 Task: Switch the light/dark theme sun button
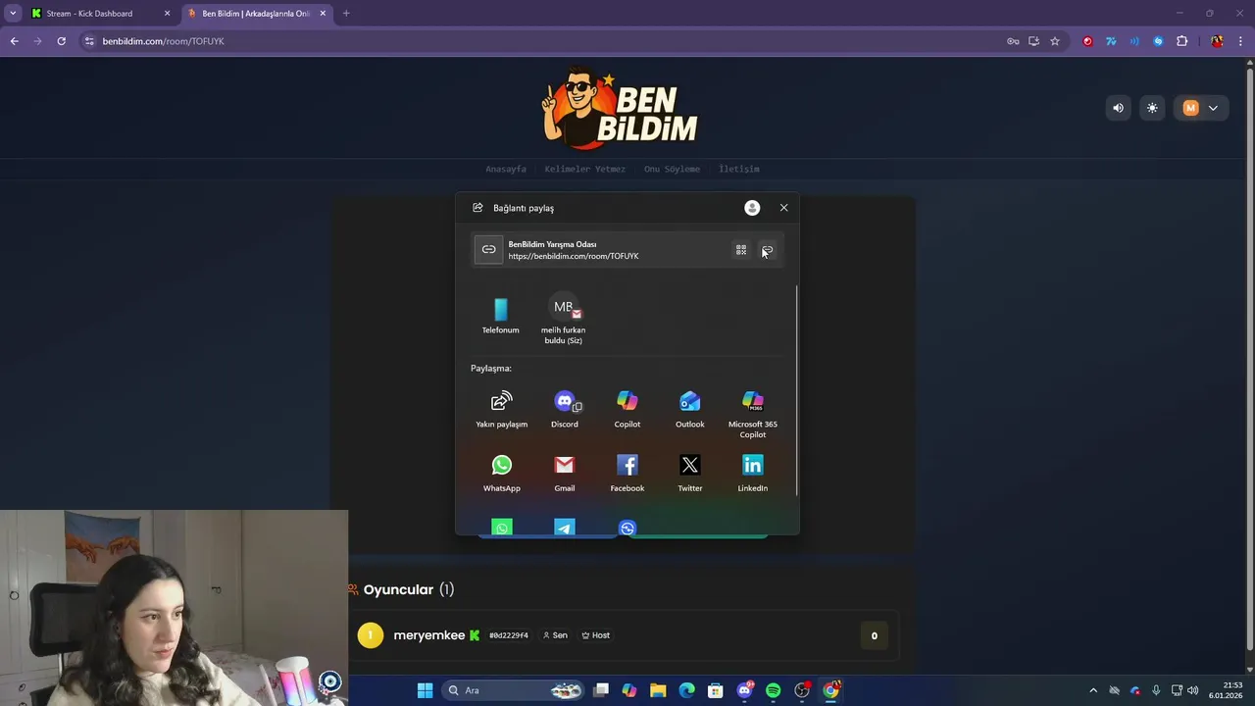(x=1152, y=108)
